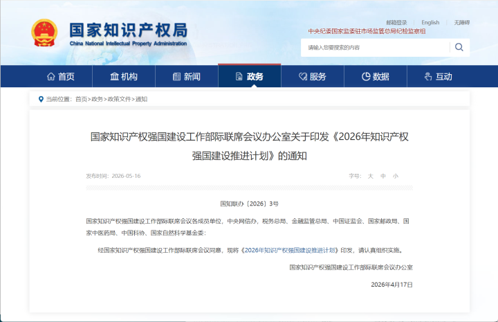Click the date 2026年4月17日
Viewport: 498px width, 322px height.
(x=392, y=285)
